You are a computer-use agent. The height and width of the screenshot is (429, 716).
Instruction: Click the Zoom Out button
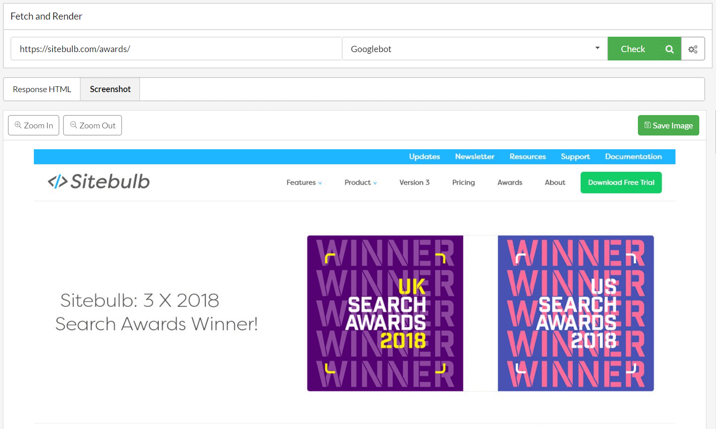(x=92, y=125)
